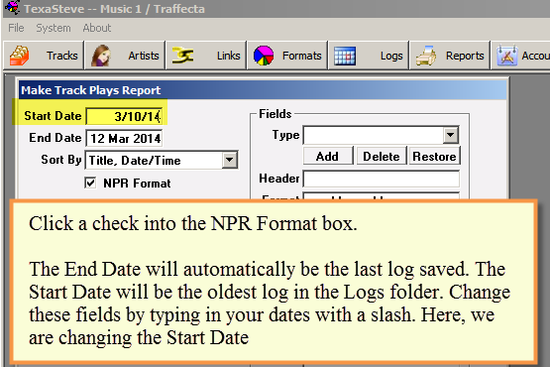550x367 pixels.
Task: Click the TexaSteve app icon in title bar
Action: 13,7
